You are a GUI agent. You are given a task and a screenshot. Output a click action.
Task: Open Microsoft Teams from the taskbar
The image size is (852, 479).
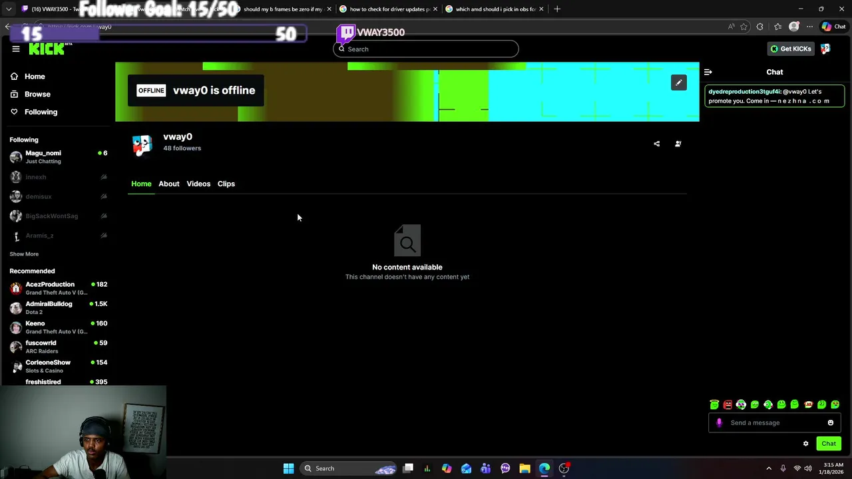click(x=486, y=468)
